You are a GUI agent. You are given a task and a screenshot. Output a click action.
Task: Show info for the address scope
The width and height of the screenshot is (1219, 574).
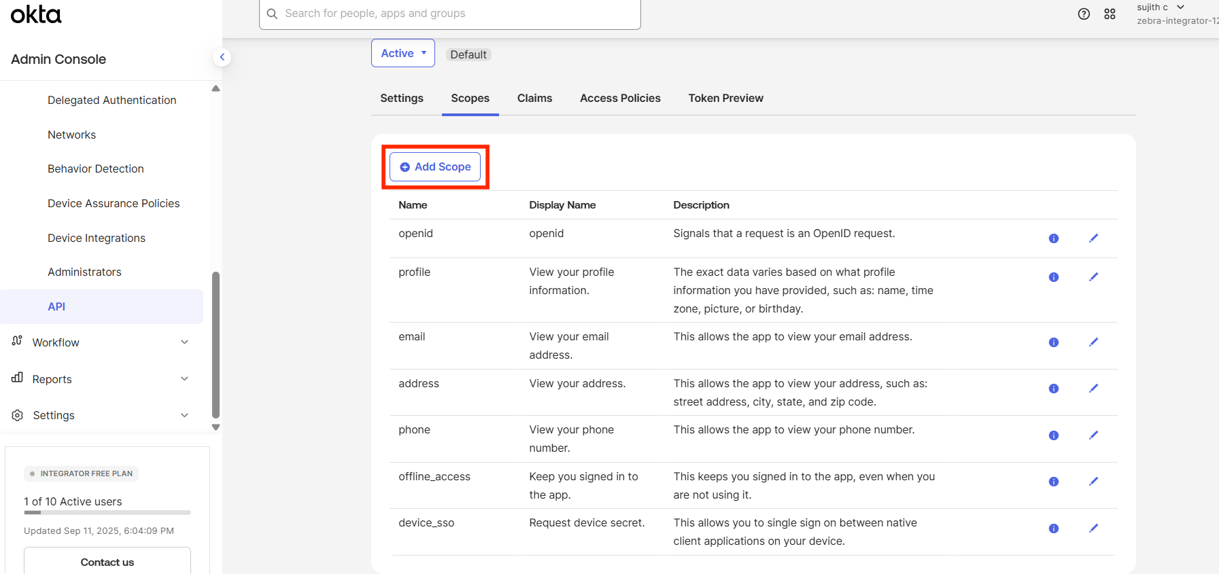[1053, 389]
